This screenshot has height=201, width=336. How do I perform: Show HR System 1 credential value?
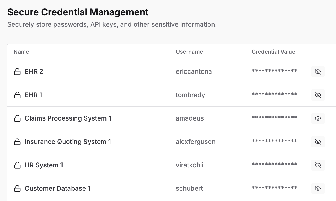point(318,165)
